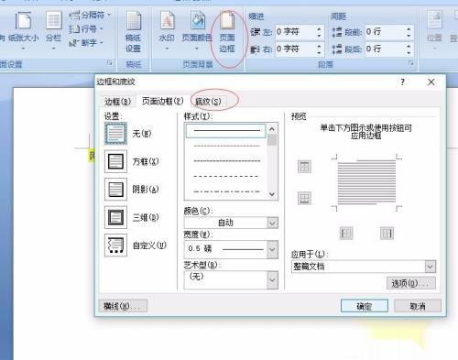Choose the dash-dot line style in the list
Image resolution: width=458 pixels, height=360 pixels.
[x=226, y=191]
